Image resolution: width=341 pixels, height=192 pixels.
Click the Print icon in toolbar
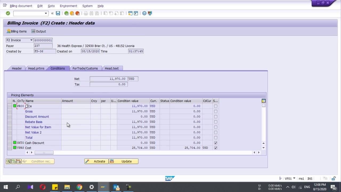pos(86,13)
